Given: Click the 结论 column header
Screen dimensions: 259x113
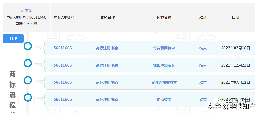Looking at the screenshot, I should point(203,17).
